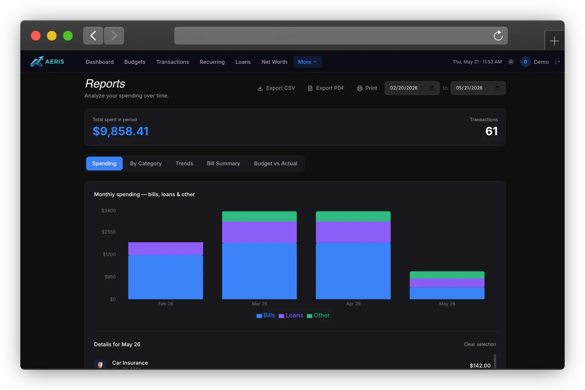Select the Spending report tab
Screen dimensions: 585x390
[104, 163]
